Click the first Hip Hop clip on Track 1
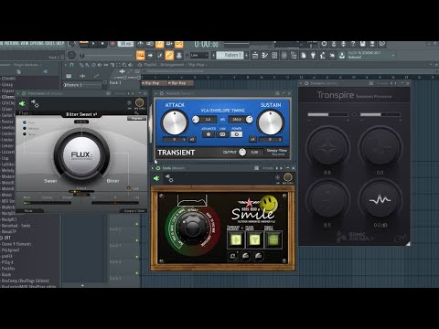Image resolution: width=439 pixels, height=329 pixels. click(x=154, y=83)
